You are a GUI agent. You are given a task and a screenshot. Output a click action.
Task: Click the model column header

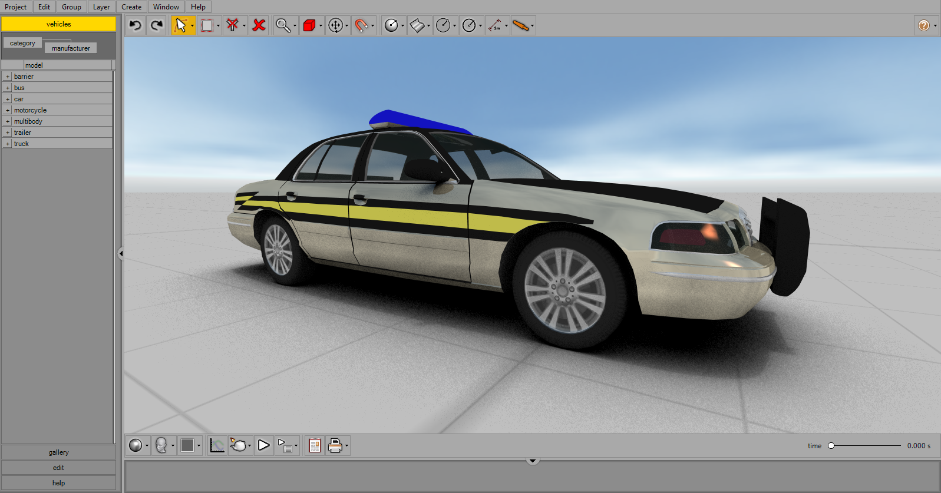68,65
